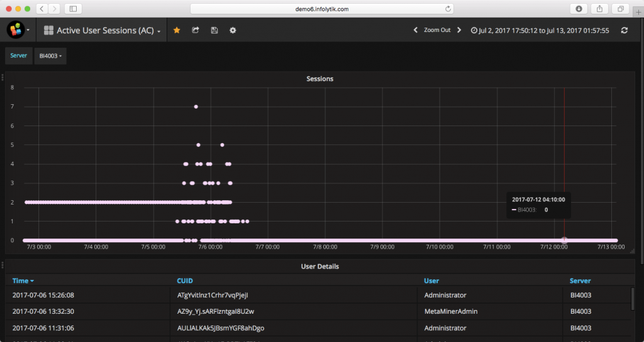Screen dimensions: 644x342
Task: Open the User Details panel title menu
Action: point(319,267)
